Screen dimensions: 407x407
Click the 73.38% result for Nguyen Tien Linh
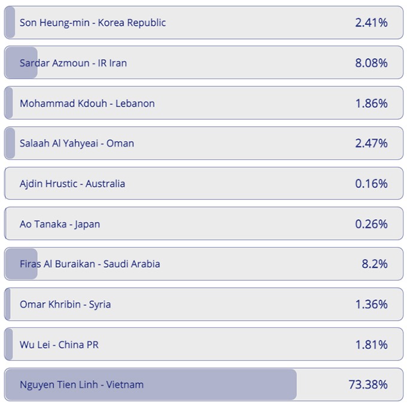(368, 385)
